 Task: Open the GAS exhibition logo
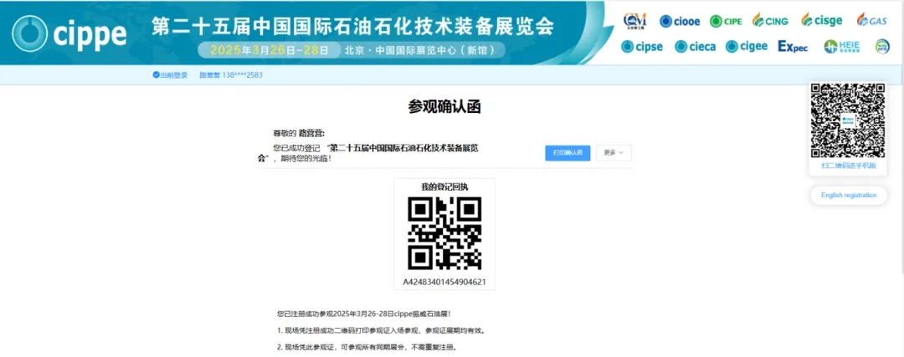click(871, 20)
